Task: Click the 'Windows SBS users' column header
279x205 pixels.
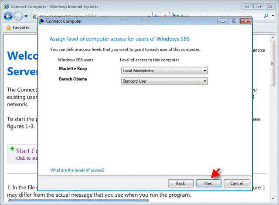Action: [x=75, y=60]
